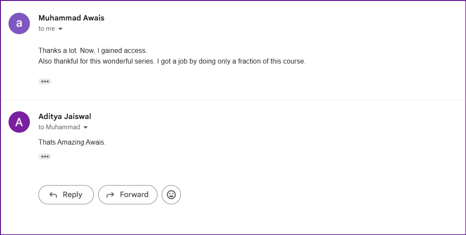Click the 'to Muhammad' recipient text
This screenshot has width=466, height=235.
59,127
